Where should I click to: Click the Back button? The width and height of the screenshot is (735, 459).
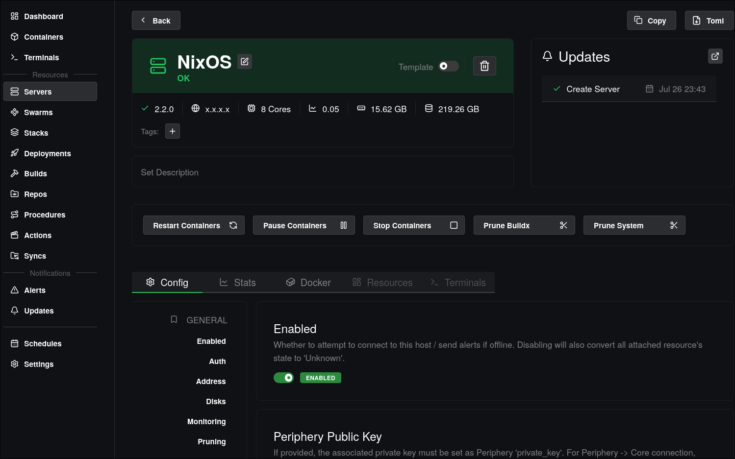click(x=156, y=21)
